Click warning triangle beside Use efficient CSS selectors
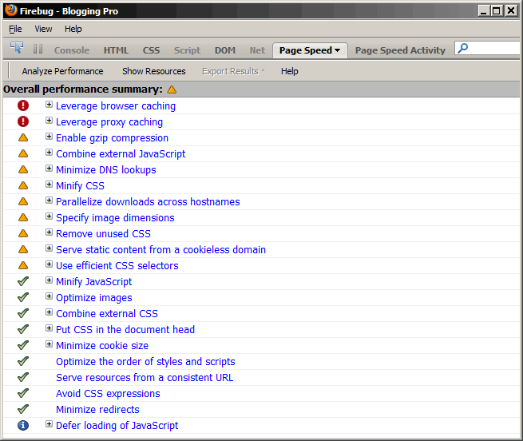Image resolution: width=523 pixels, height=441 pixels. [23, 265]
